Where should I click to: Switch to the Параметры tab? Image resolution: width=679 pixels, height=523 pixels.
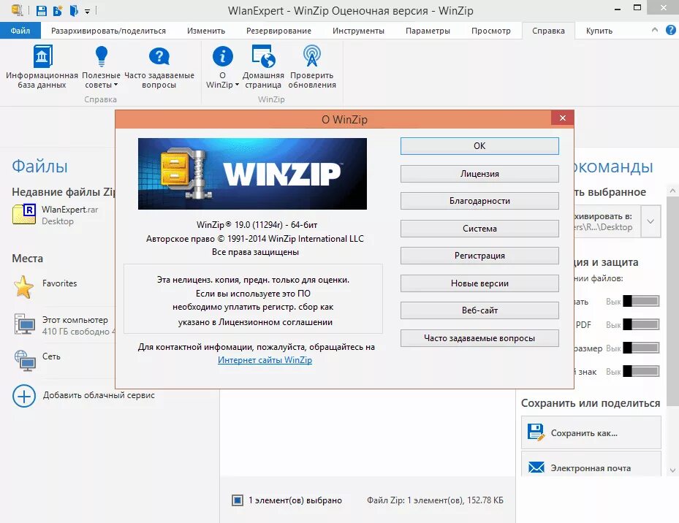[x=428, y=31]
